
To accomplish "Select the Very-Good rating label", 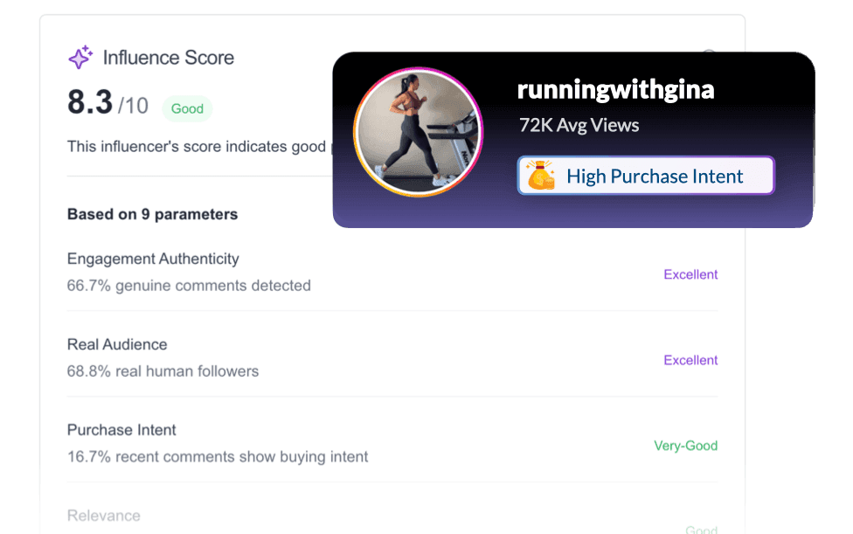I will pyautogui.click(x=685, y=446).
